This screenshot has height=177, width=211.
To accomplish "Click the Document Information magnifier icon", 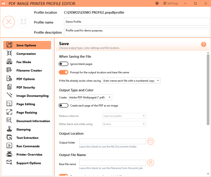I will (x=9, y=120).
